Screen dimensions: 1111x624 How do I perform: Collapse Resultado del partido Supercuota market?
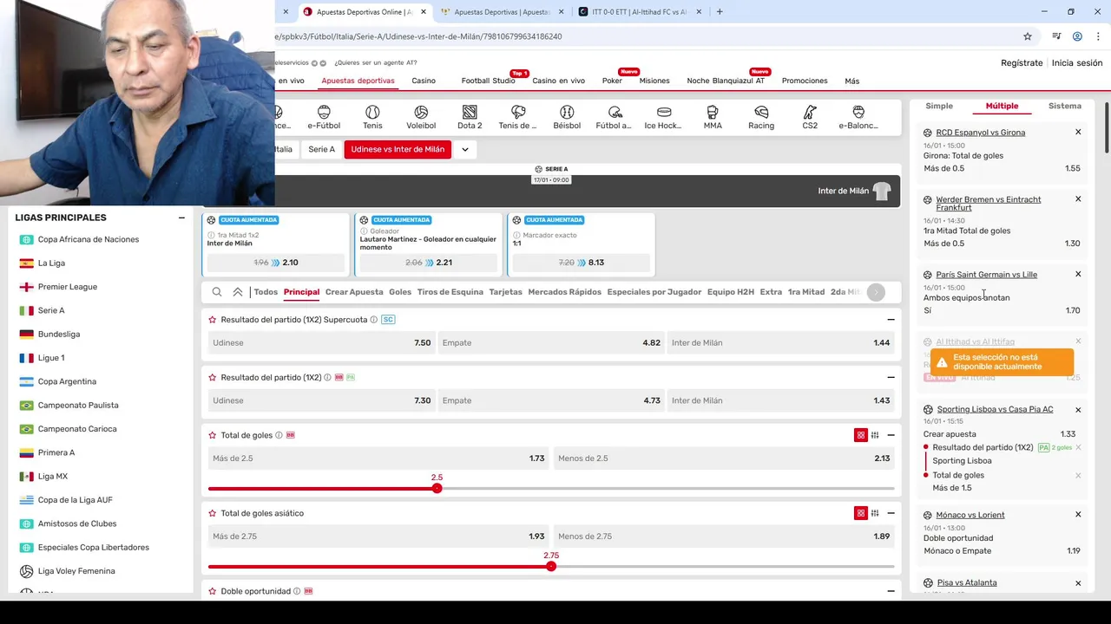pyautogui.click(x=891, y=320)
